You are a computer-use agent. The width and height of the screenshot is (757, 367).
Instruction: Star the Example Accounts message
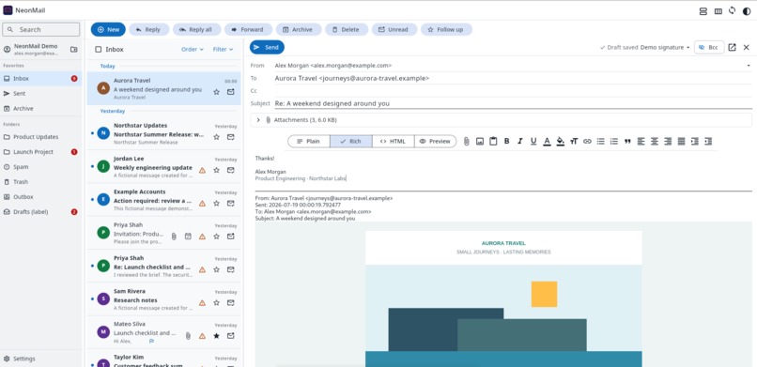pos(216,203)
